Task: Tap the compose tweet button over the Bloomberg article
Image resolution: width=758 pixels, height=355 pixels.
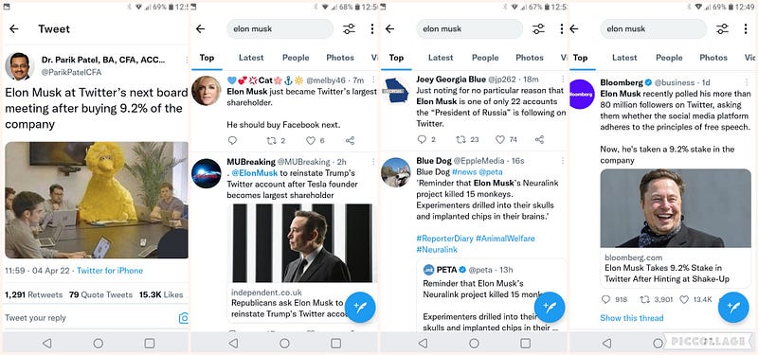Action: point(733,307)
